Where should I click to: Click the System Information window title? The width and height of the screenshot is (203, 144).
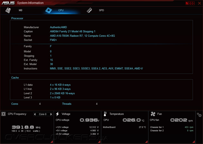(30, 3)
